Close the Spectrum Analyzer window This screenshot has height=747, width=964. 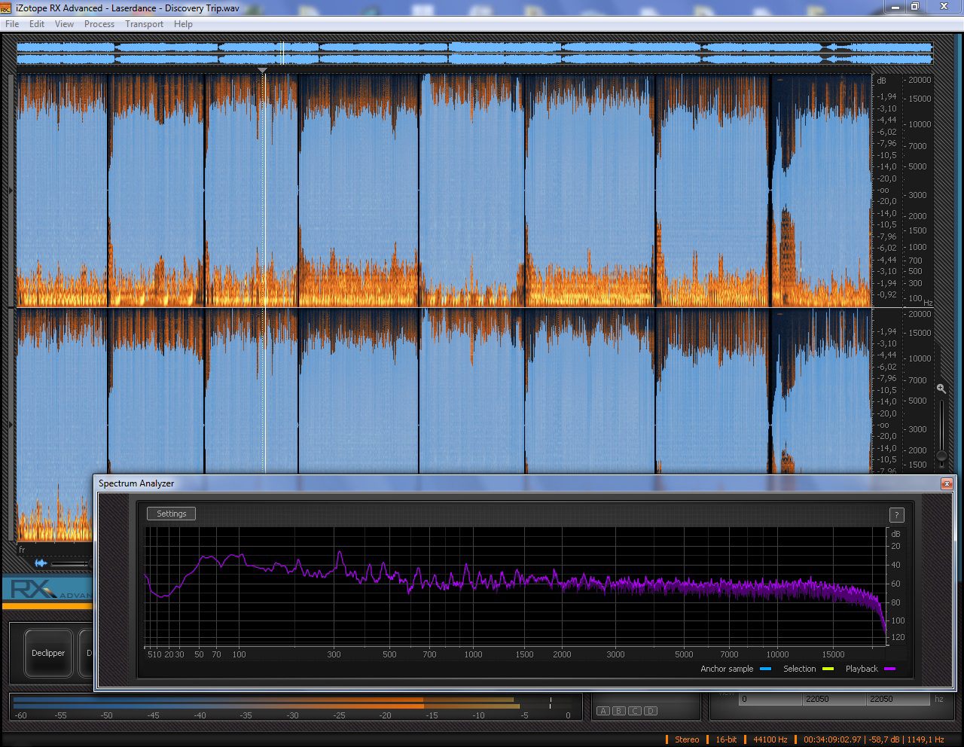coord(947,483)
